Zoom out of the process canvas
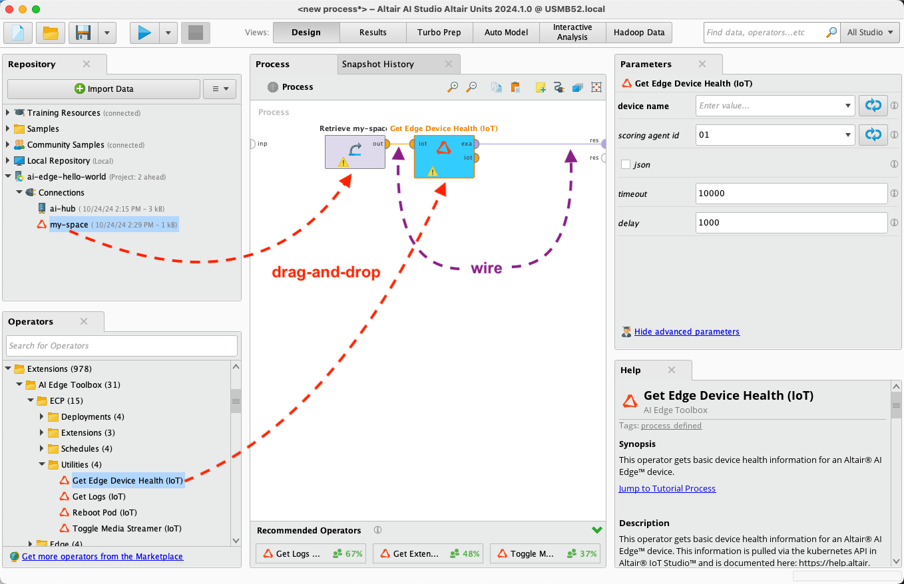The width and height of the screenshot is (904, 584). point(471,86)
